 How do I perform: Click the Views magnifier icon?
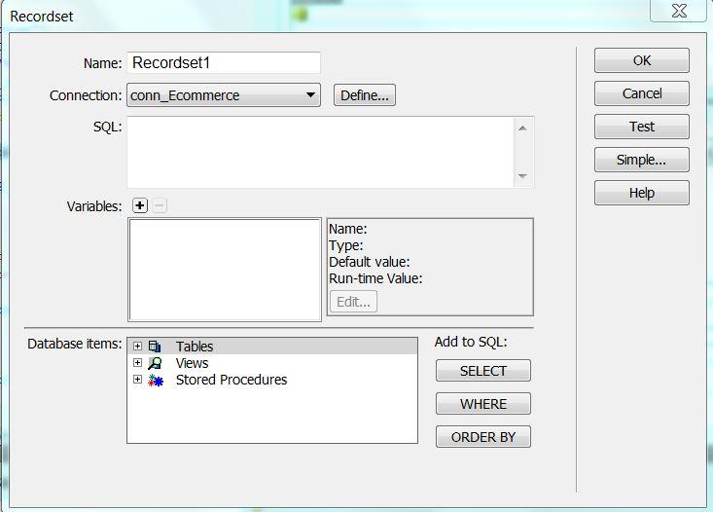155,363
